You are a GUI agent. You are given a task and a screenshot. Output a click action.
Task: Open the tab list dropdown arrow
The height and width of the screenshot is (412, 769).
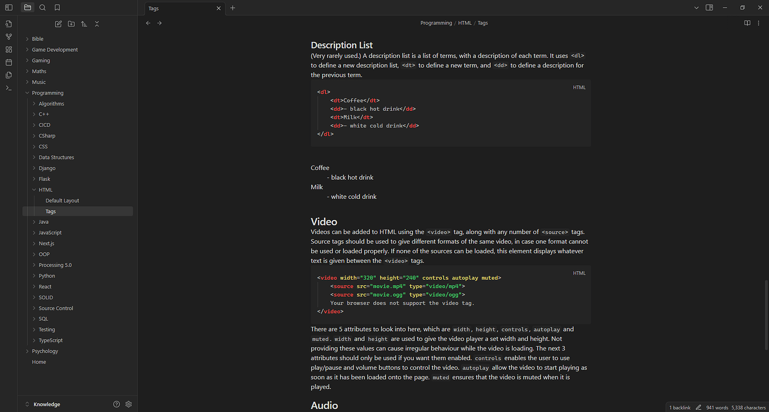(x=697, y=8)
